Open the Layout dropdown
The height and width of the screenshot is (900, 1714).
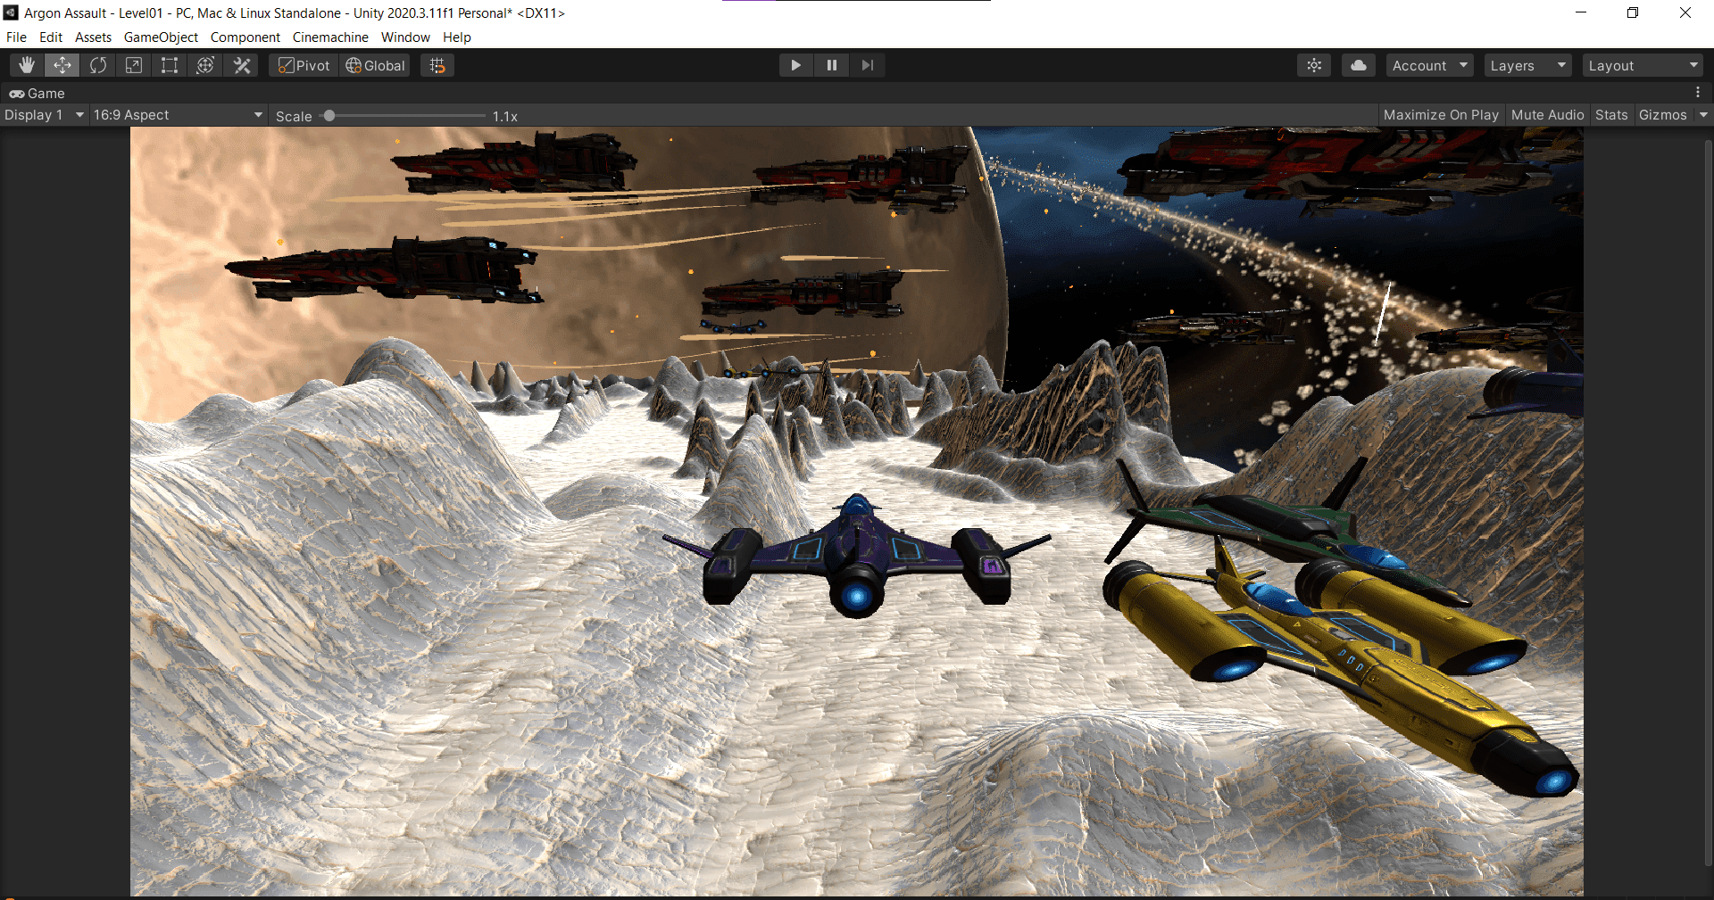point(1643,65)
